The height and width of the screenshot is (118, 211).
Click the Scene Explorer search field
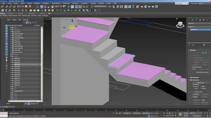point(15,23)
